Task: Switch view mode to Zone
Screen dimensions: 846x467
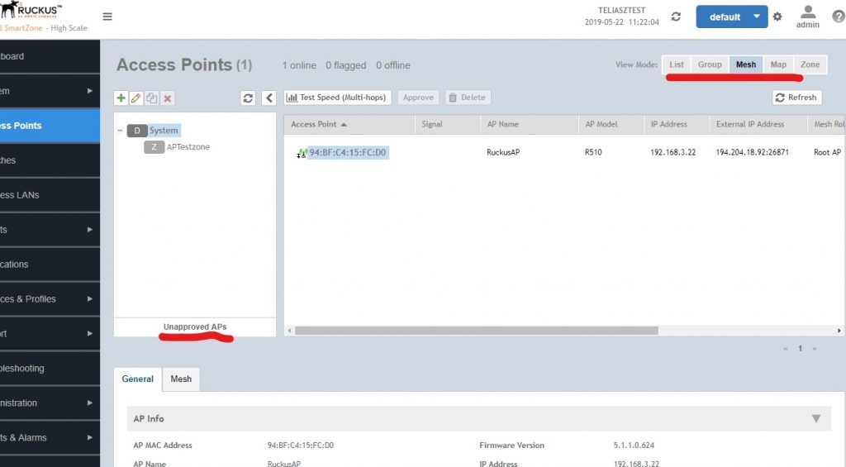Action: click(x=810, y=64)
